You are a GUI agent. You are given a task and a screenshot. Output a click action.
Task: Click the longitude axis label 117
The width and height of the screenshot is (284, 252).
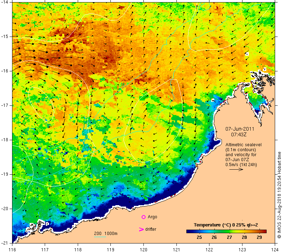(45, 250)
